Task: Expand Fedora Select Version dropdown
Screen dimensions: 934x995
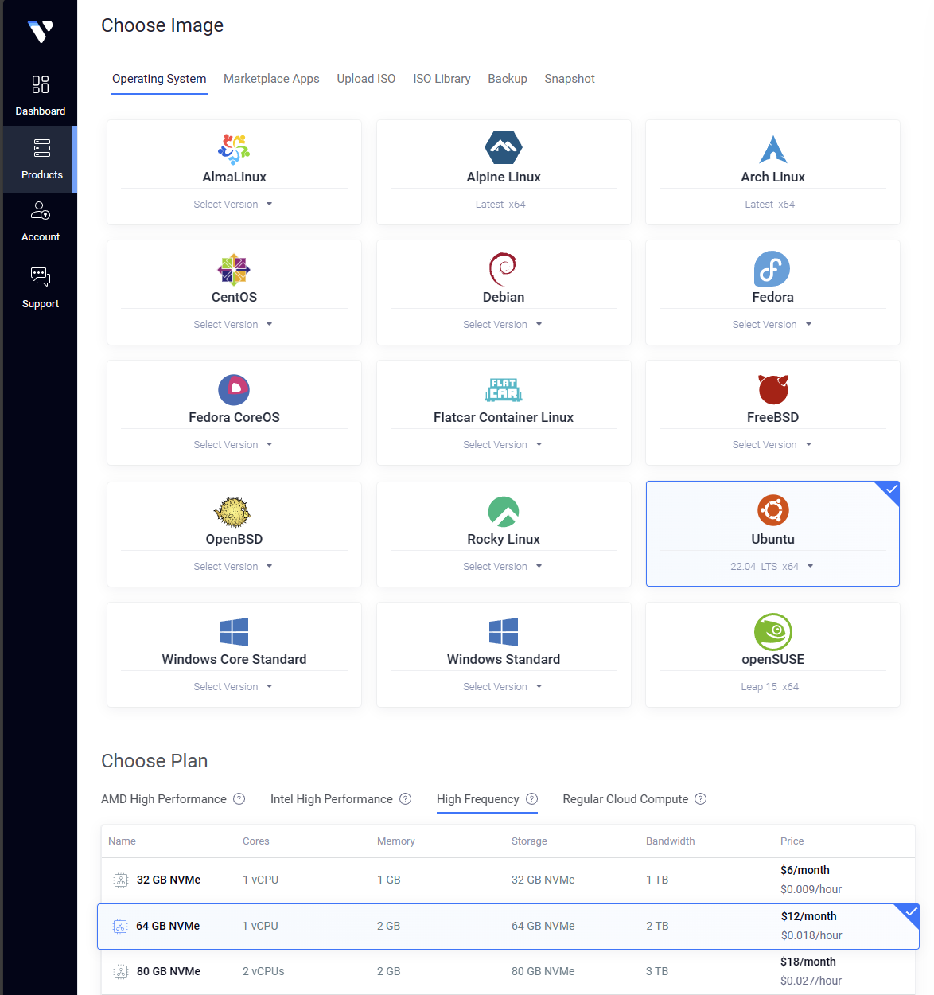Action: coord(772,325)
